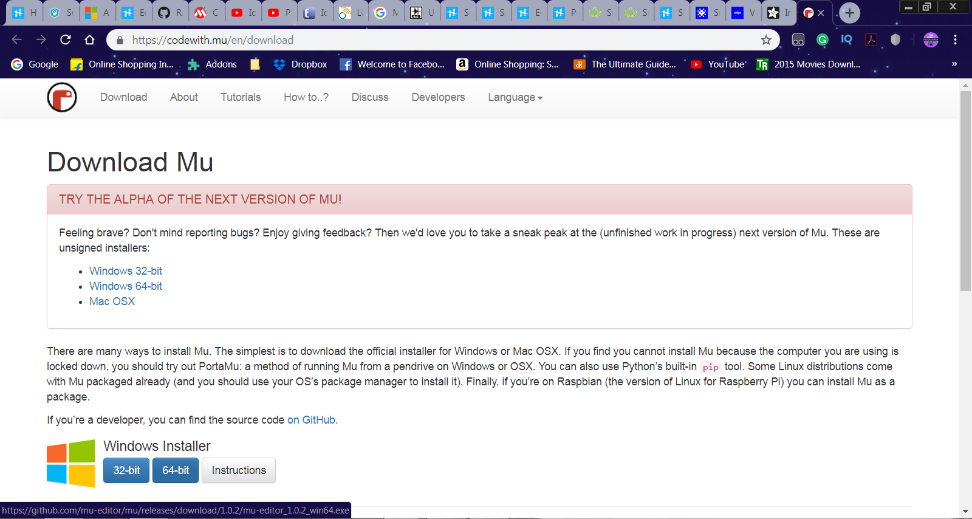Open the Google bookmark

coord(35,64)
